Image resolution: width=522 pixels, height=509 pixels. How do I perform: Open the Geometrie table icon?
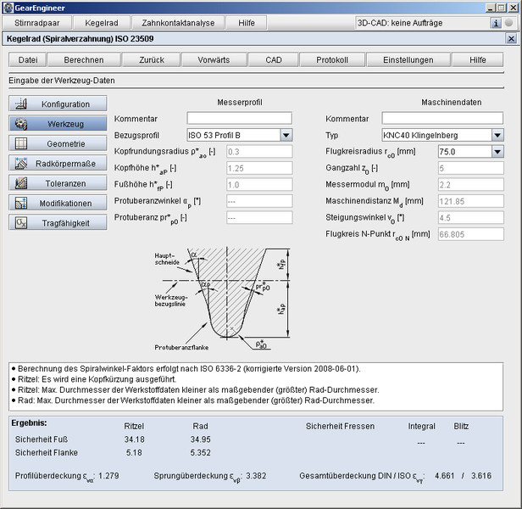(x=21, y=143)
